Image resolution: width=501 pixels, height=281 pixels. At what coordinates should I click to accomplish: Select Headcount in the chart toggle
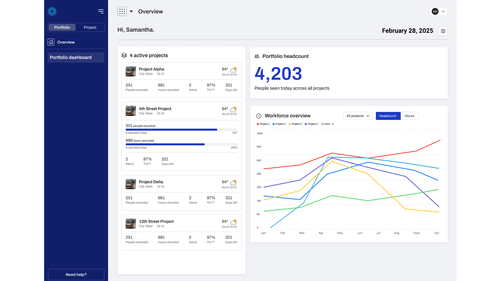pos(388,116)
